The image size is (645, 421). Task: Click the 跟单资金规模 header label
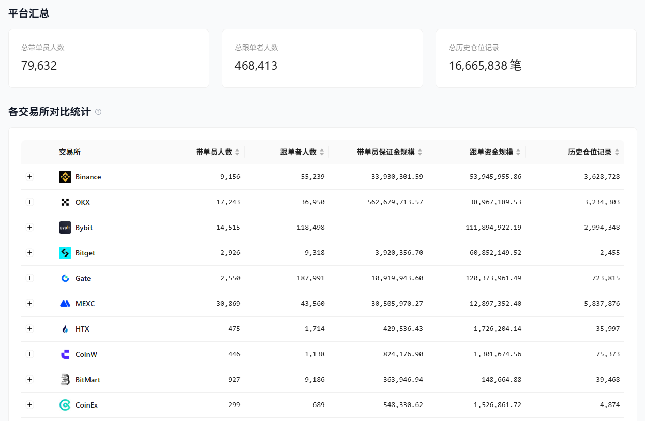[491, 152]
